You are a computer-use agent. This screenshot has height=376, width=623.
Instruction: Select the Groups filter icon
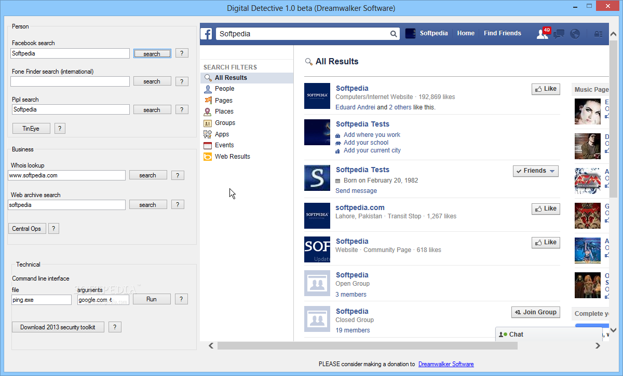click(208, 123)
